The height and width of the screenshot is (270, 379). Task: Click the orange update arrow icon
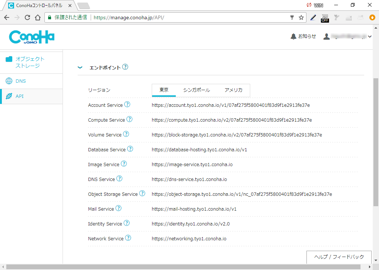(x=372, y=17)
